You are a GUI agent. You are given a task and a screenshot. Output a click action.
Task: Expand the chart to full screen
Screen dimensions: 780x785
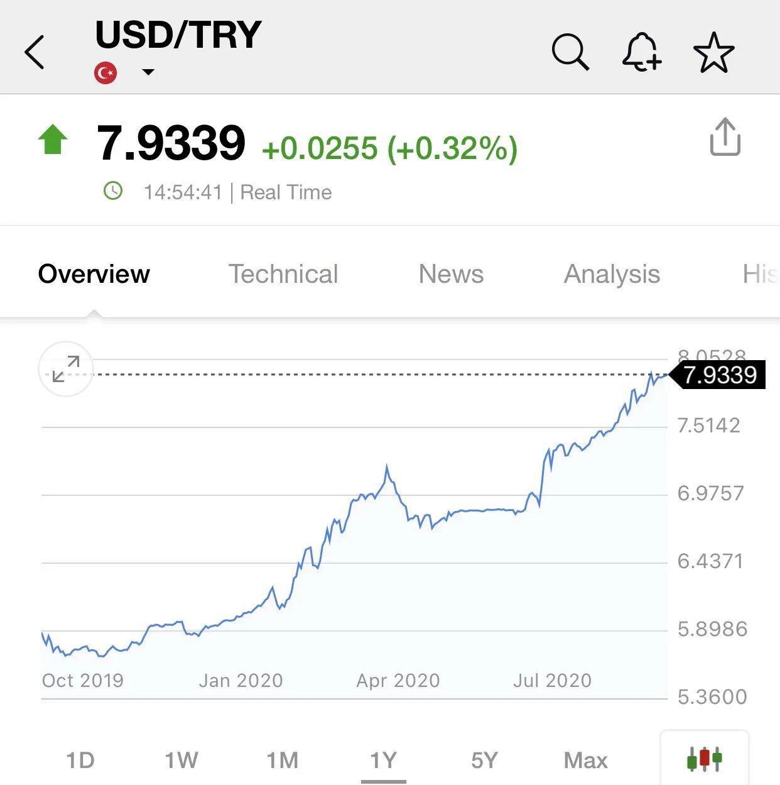pos(66,369)
